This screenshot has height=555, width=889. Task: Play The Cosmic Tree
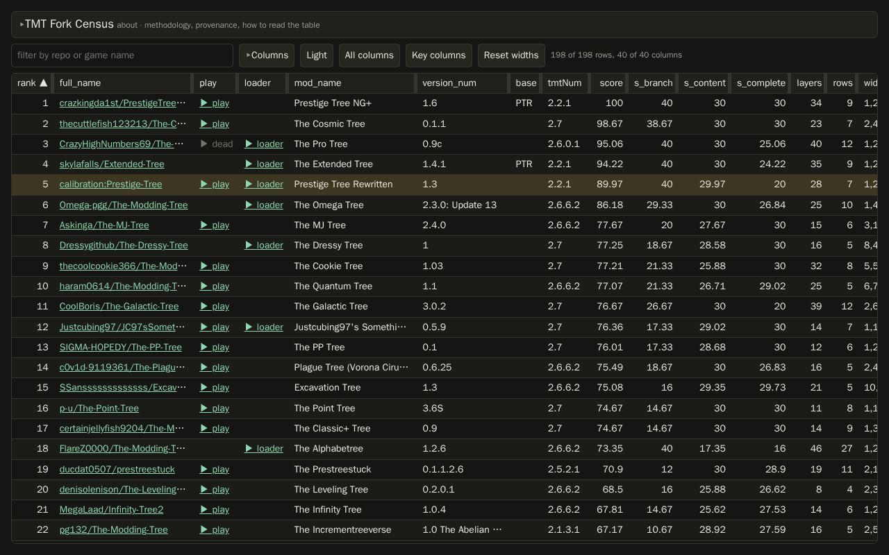(x=215, y=123)
